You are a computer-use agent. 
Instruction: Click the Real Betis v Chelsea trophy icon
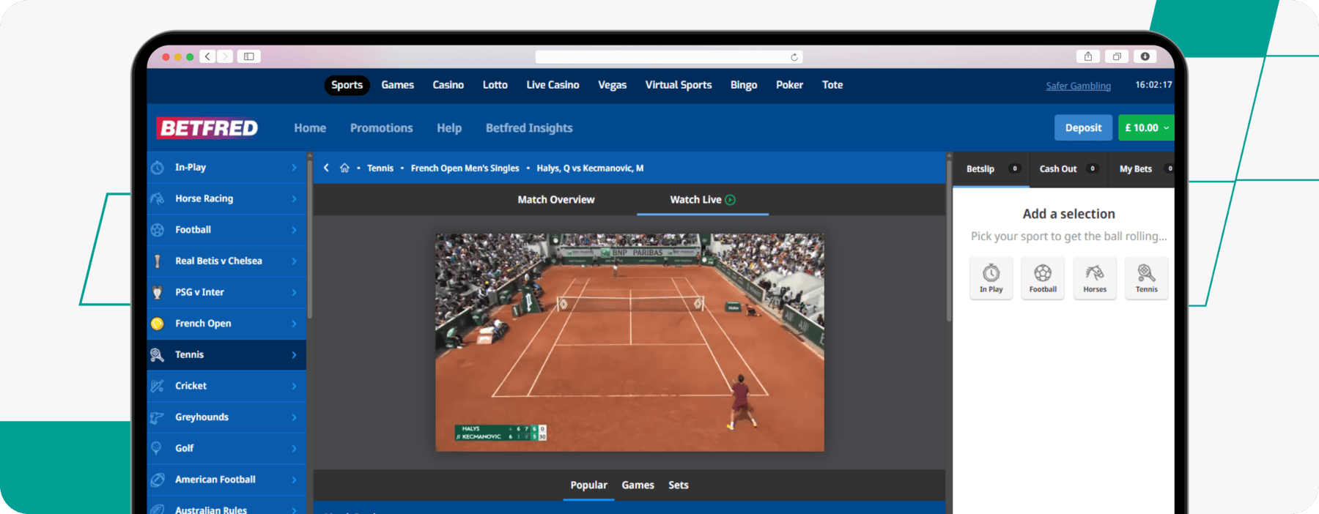(158, 261)
